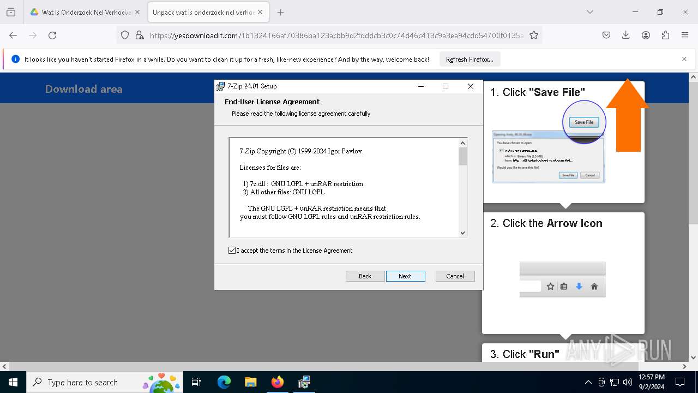Open a new browser tab

pos(280,12)
